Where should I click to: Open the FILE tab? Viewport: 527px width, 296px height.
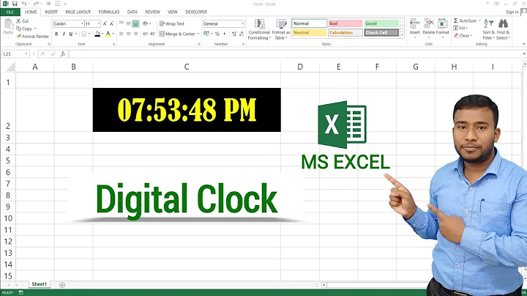click(10, 12)
